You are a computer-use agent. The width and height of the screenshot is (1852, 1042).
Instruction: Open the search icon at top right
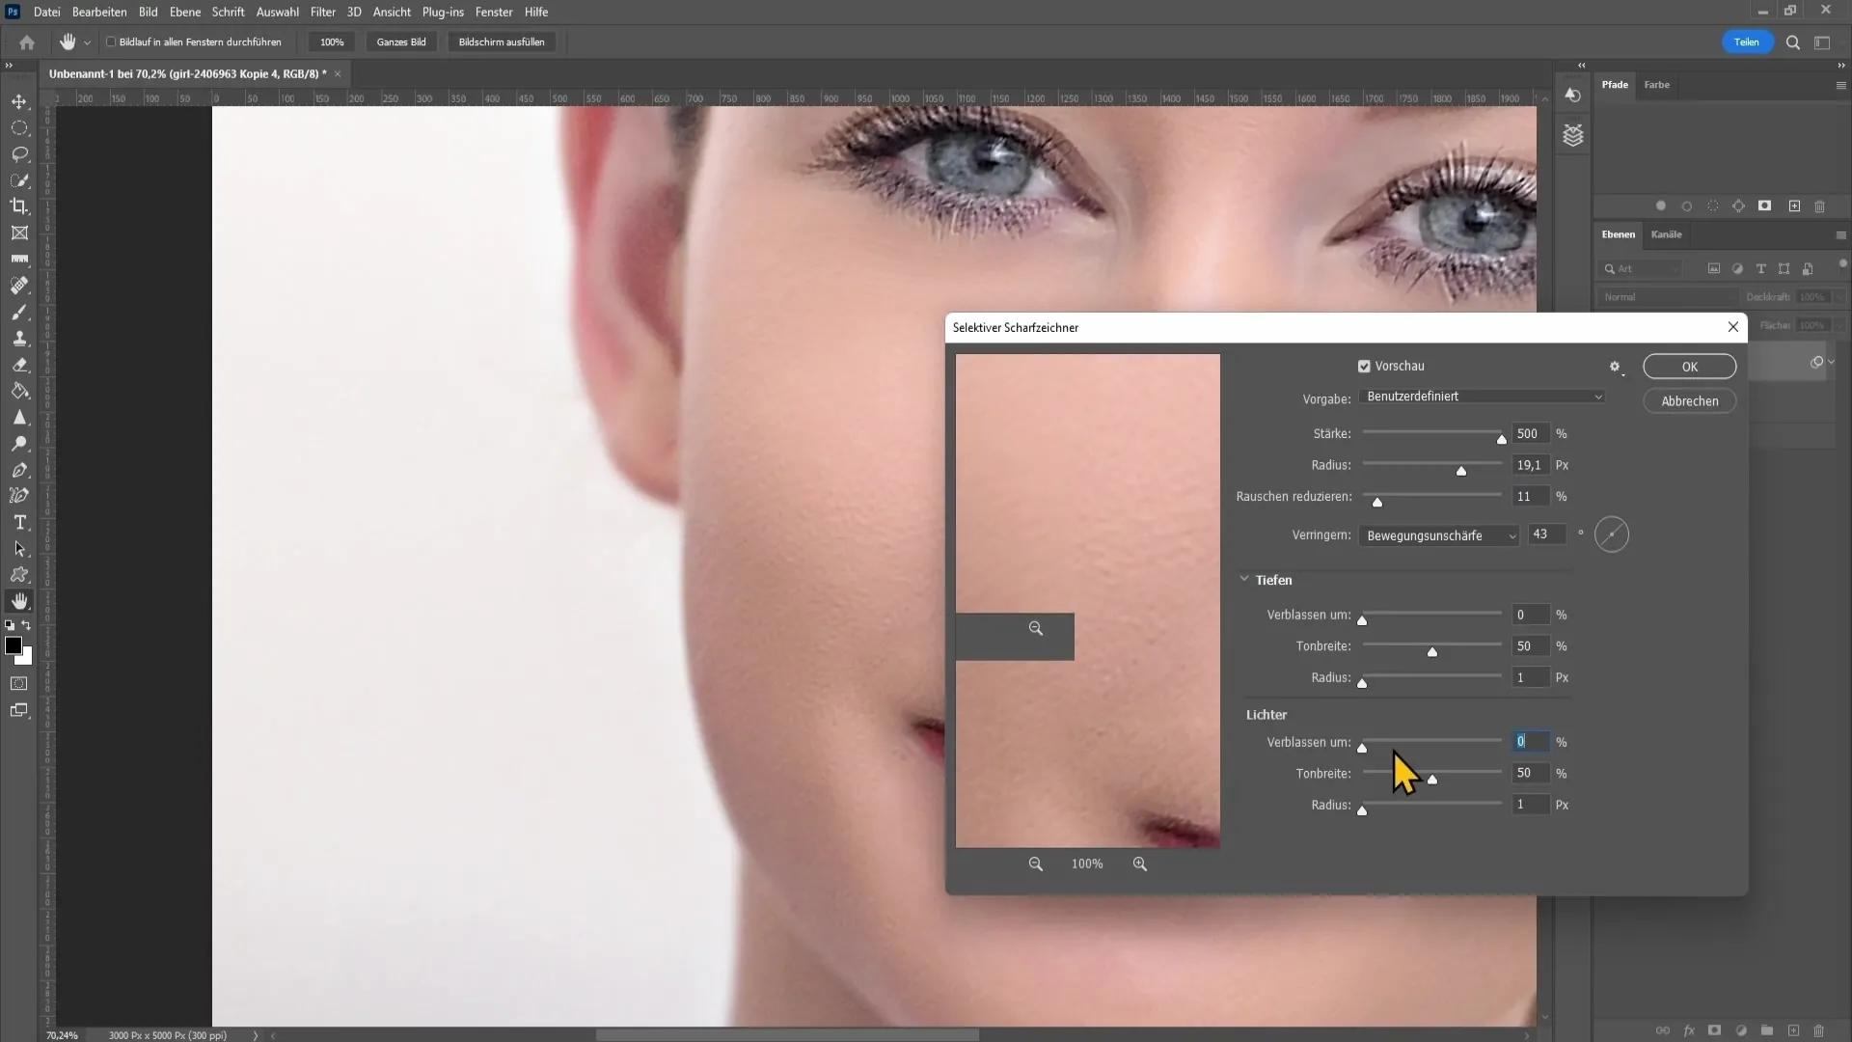(x=1793, y=42)
